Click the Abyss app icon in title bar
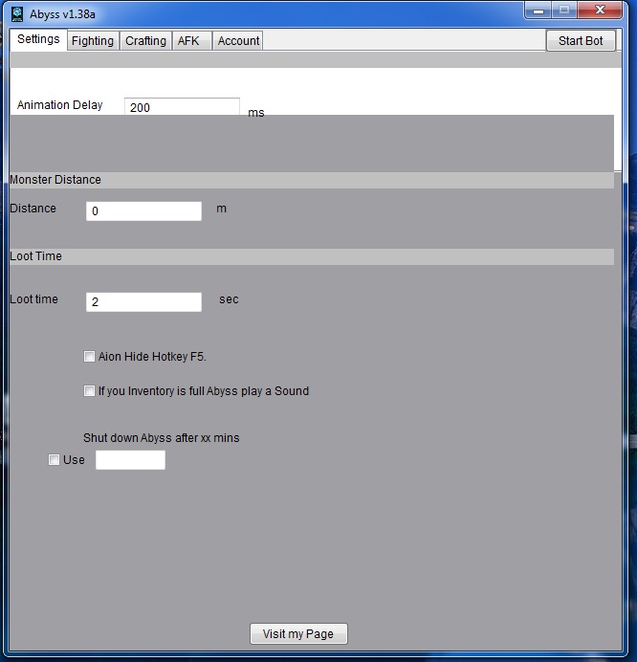 (17, 14)
